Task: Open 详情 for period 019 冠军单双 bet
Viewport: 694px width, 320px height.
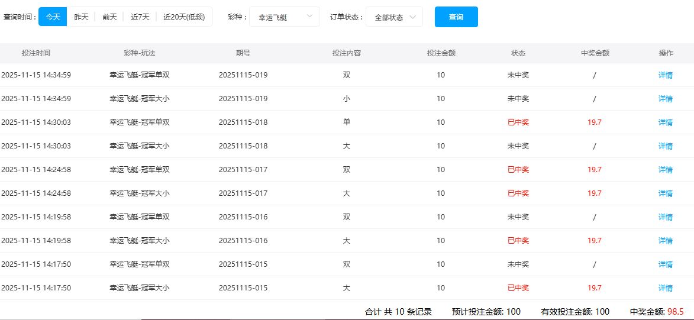Action: click(666, 75)
